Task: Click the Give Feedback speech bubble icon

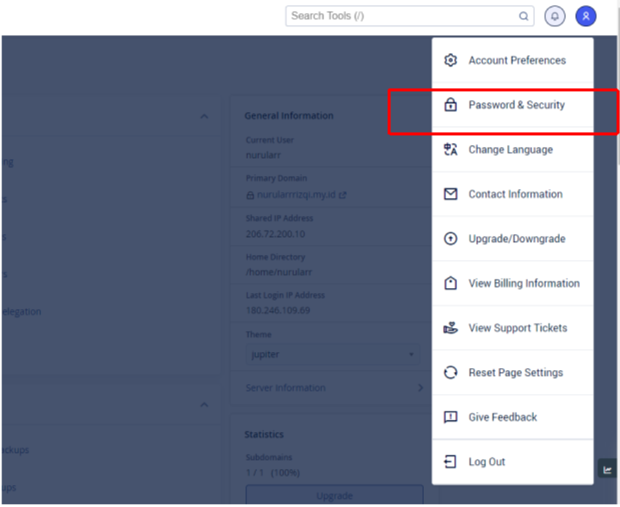Action: (451, 417)
